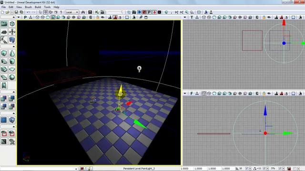This screenshot has width=305, height=171.
Task: Open the Brush menu
Action: point(28,7)
